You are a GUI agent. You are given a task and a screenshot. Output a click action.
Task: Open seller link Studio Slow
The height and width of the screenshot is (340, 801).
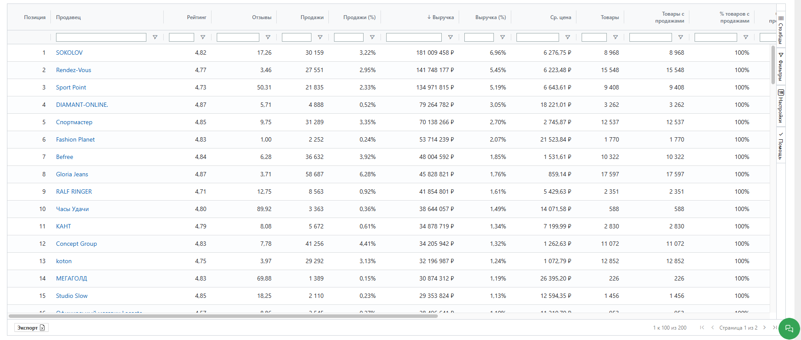click(72, 296)
